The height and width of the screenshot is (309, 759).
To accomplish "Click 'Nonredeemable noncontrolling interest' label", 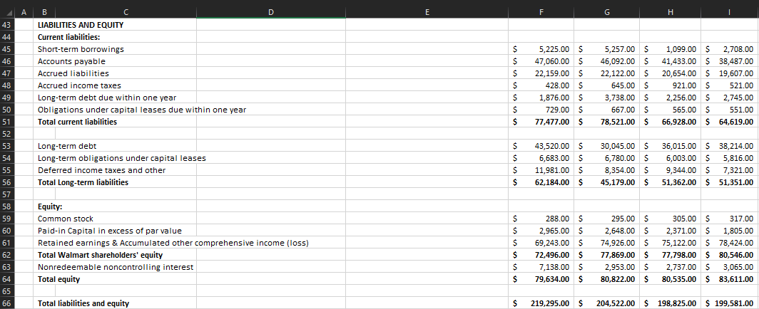I will (116, 267).
